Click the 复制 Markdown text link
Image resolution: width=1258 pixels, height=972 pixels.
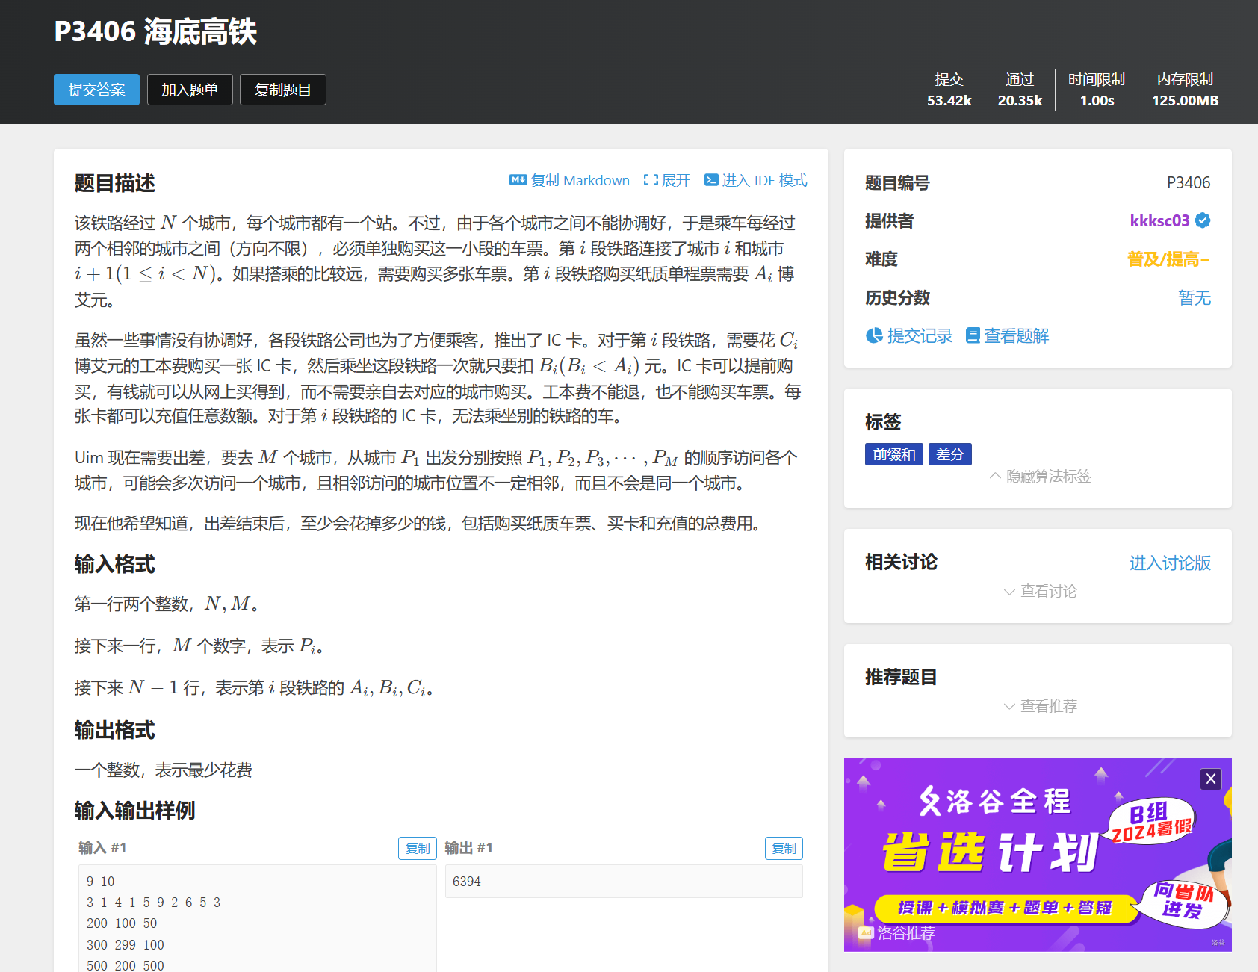click(x=580, y=180)
